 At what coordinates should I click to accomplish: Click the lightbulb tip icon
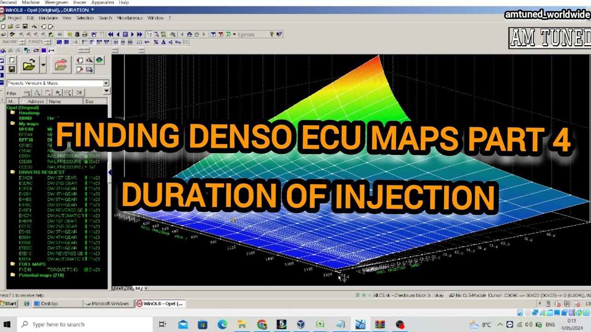(x=271, y=35)
